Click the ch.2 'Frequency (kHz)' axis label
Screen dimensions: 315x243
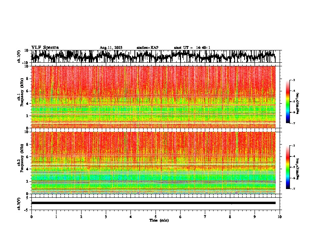click(22, 158)
